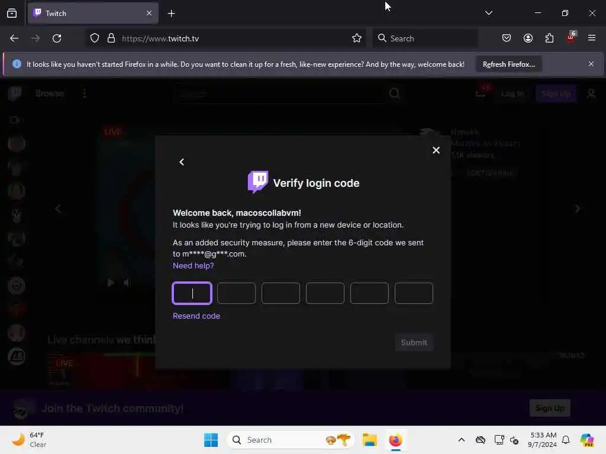The width and height of the screenshot is (606, 454).
Task: Select the sixth code digit box
Action: pyautogui.click(x=414, y=293)
